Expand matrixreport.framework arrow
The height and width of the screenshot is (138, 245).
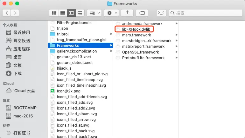click(x=176, y=46)
